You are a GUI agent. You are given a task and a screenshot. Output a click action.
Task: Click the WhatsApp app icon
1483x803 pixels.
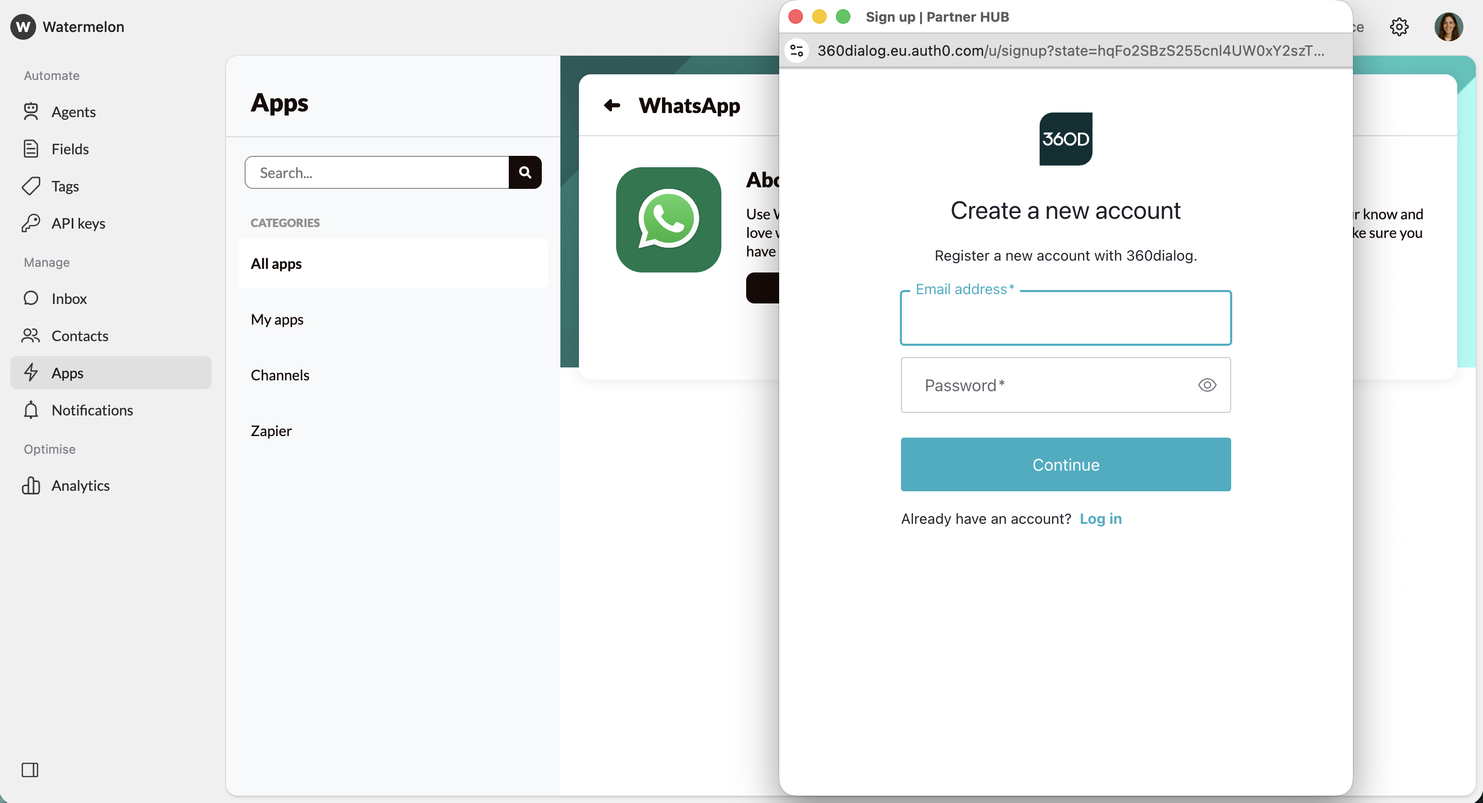(x=668, y=220)
